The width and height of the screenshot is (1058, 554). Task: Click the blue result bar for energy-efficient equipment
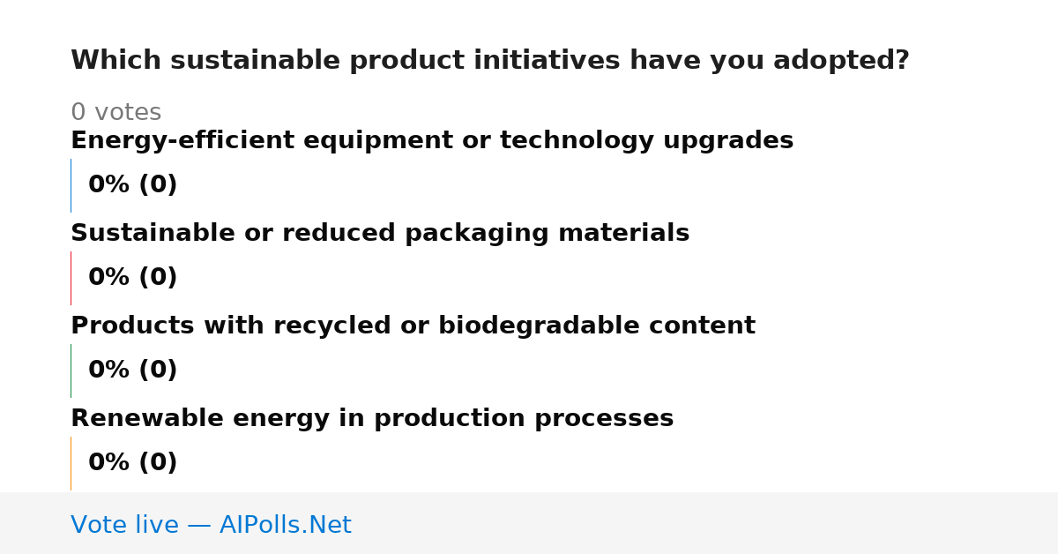(71, 185)
